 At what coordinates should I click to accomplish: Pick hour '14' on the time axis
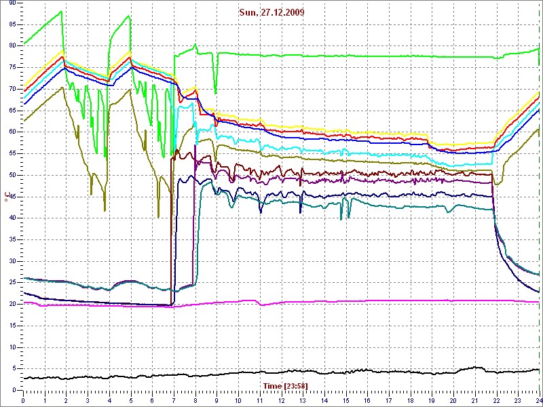tap(324, 400)
